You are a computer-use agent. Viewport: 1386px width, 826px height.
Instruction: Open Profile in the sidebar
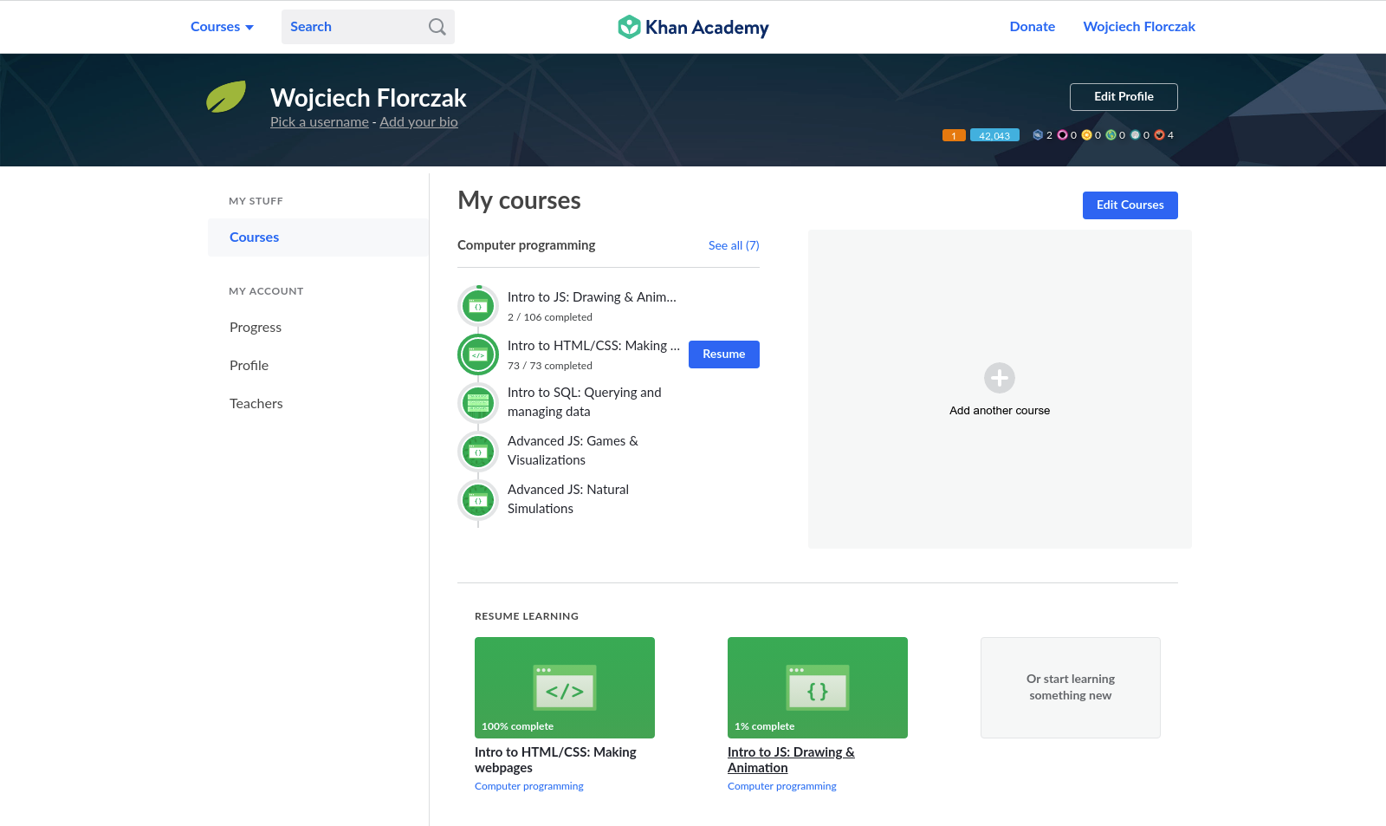coord(249,366)
